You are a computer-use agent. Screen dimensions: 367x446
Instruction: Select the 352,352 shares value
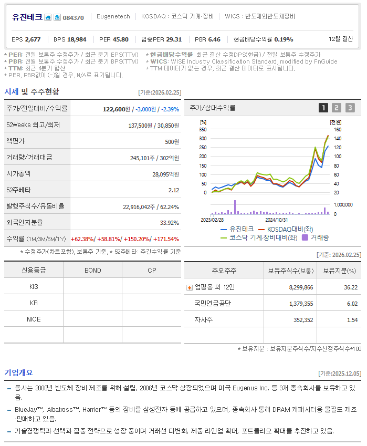pos(303,320)
